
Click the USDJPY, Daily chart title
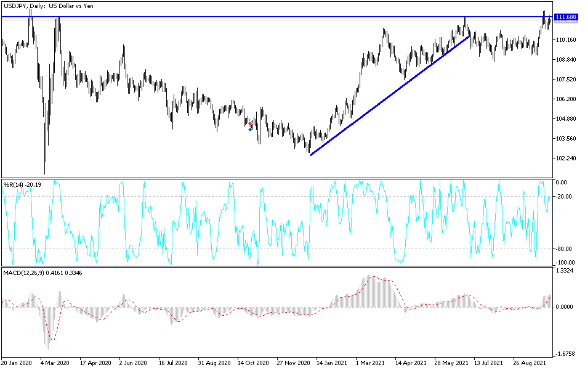click(49, 6)
